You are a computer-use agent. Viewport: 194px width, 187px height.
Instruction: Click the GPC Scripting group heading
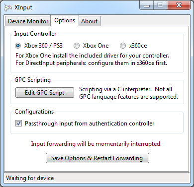click(32, 80)
